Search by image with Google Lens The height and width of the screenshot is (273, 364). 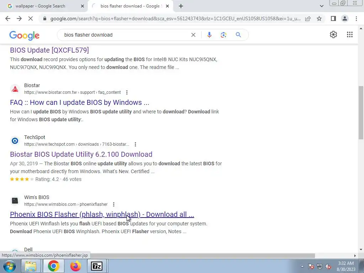[x=223, y=35]
